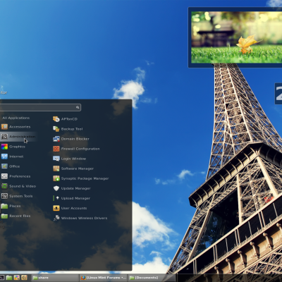This screenshot has height=282, width=282.
Task: Click the Recent Files label in menu
Action: (20, 216)
